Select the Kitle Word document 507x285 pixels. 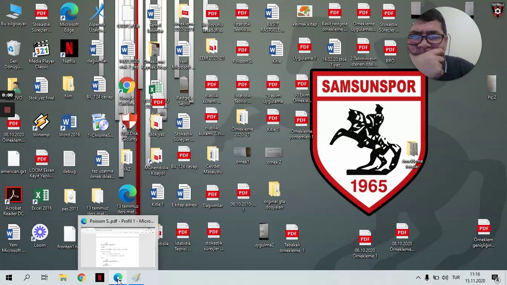[276, 52]
